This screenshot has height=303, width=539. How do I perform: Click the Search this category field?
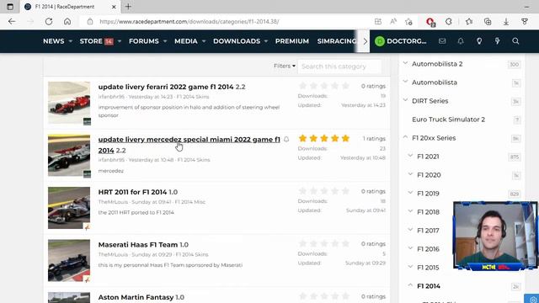[339, 66]
